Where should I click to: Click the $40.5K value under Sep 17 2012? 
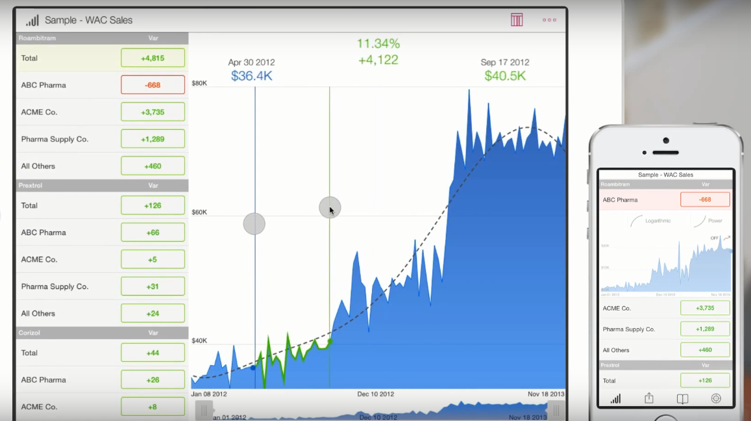pos(505,76)
